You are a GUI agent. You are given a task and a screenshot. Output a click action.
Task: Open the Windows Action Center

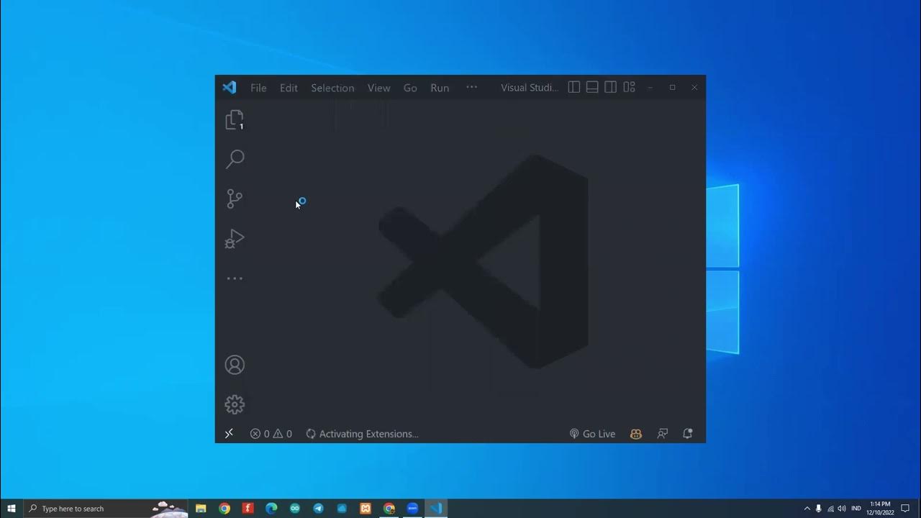[906, 509]
